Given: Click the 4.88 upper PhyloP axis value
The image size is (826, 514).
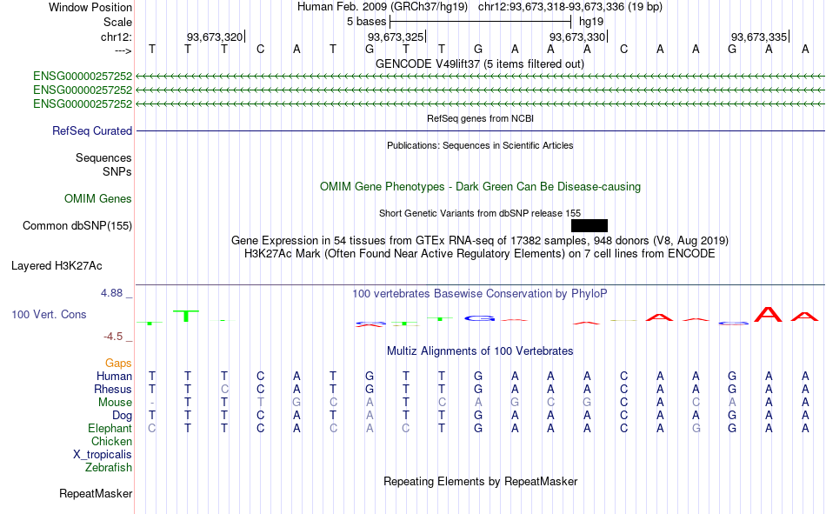Looking at the screenshot, I should tap(112, 293).
